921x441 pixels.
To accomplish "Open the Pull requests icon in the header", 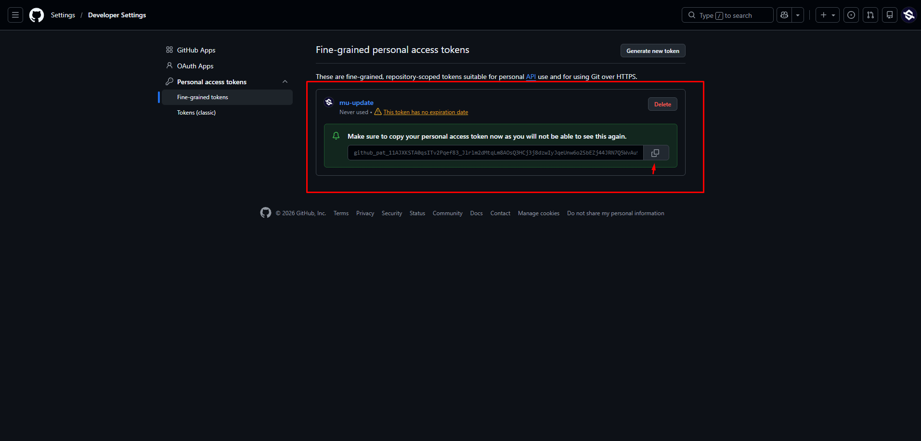I will [870, 15].
